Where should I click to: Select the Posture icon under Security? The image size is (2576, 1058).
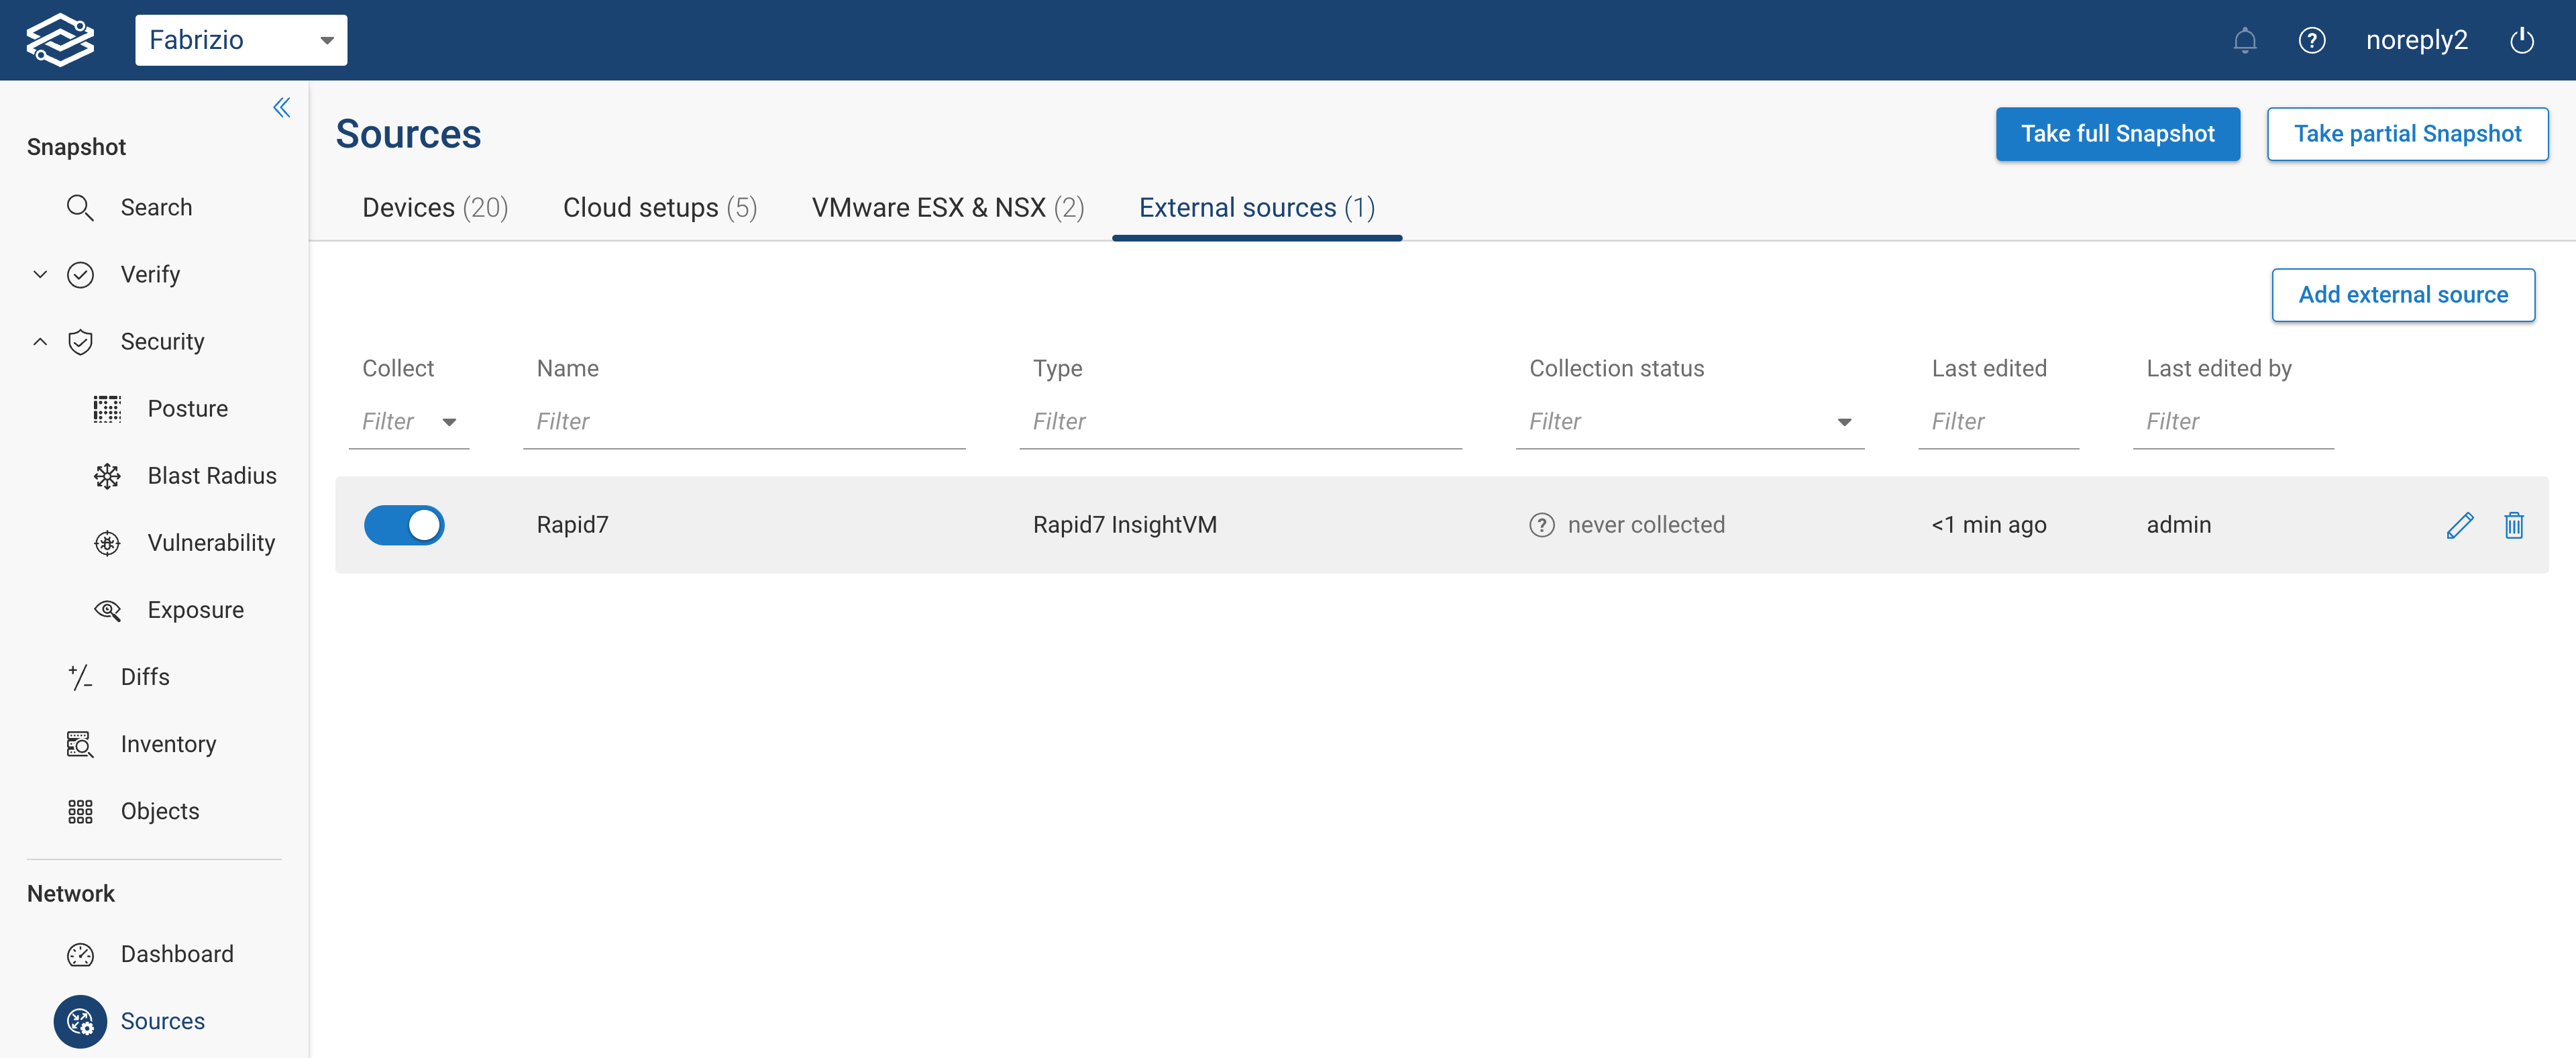coord(107,408)
